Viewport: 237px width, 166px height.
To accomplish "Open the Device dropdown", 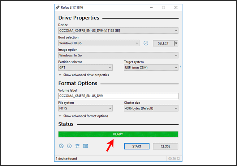I will tap(118, 30).
